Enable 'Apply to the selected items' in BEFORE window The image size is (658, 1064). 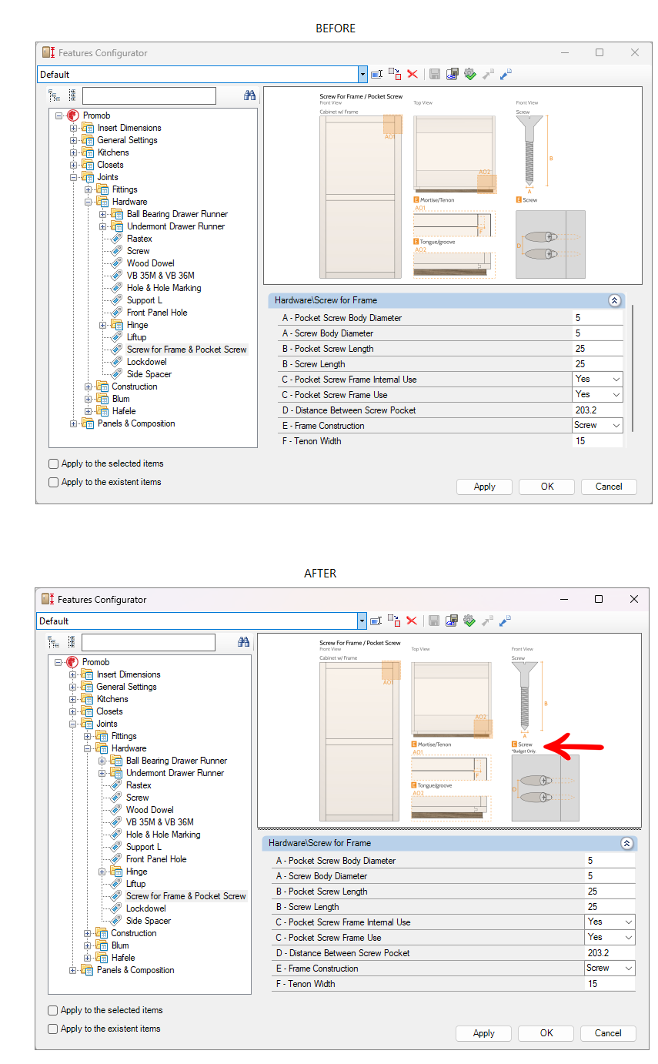click(x=53, y=463)
